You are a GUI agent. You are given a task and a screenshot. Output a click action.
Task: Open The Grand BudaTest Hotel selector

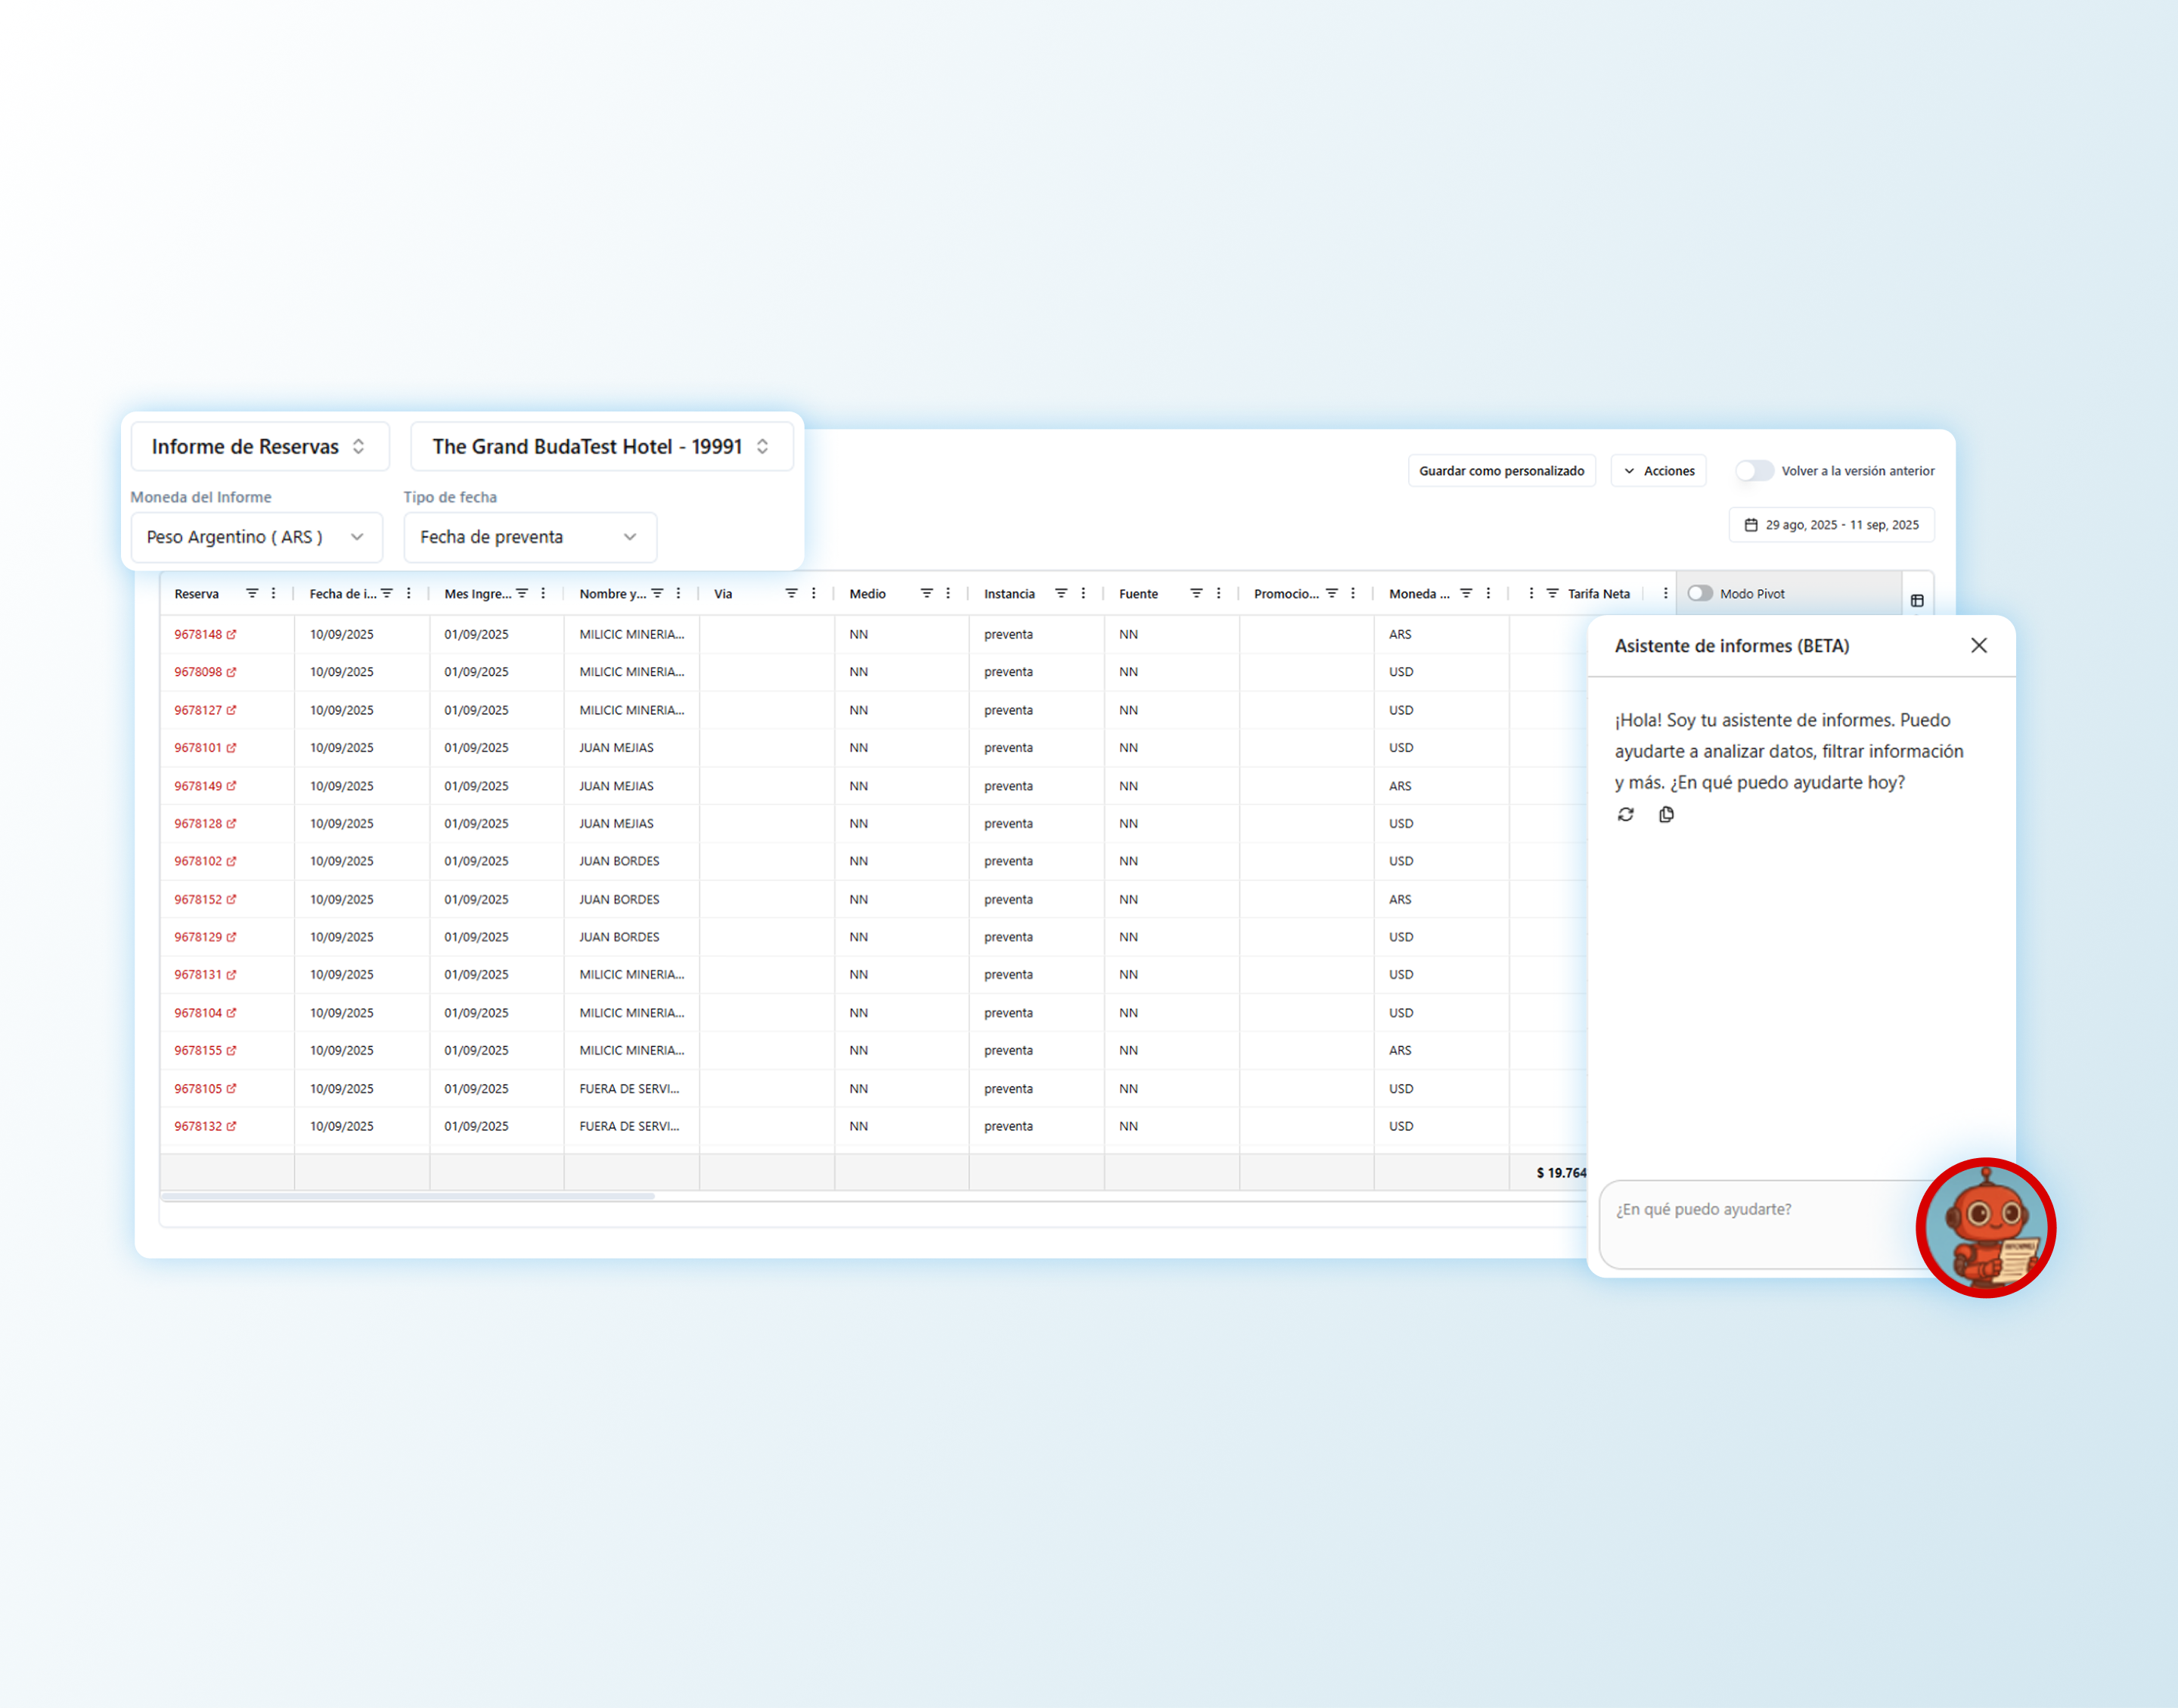click(600, 446)
